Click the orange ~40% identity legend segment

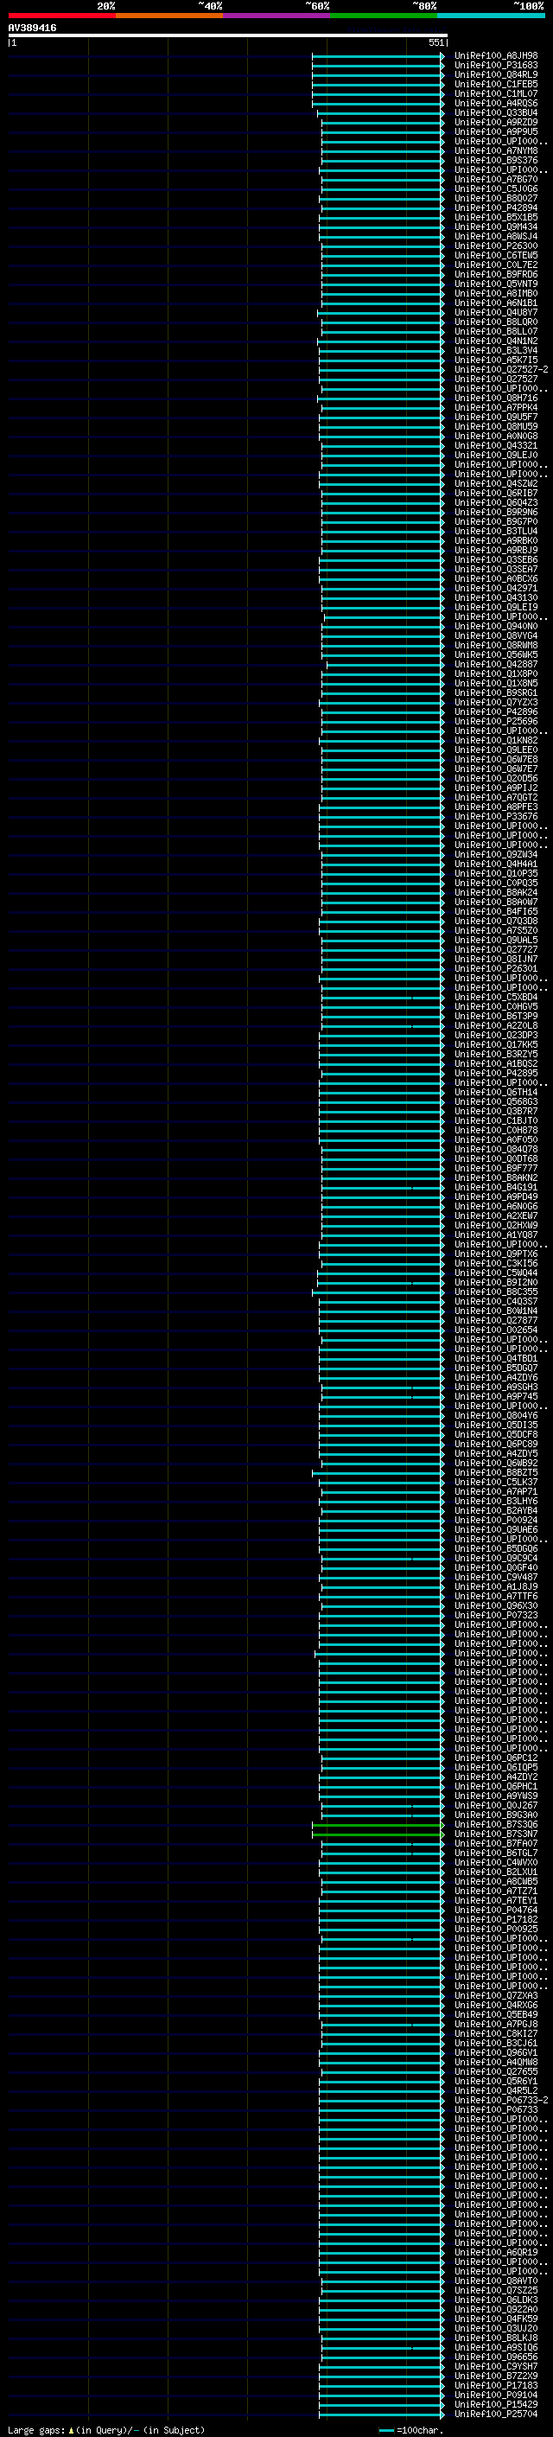[169, 16]
